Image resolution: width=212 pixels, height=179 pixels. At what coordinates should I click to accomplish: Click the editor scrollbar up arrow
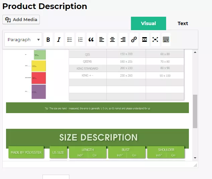(x=195, y=52)
